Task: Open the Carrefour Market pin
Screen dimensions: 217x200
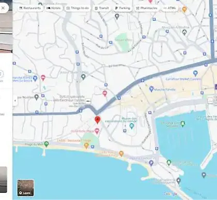Action: [x=195, y=74]
